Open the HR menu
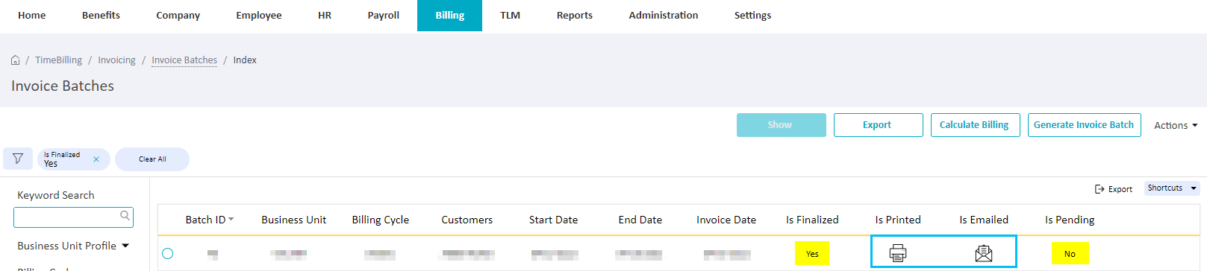Screen dimensions: 1207x271 pos(325,15)
